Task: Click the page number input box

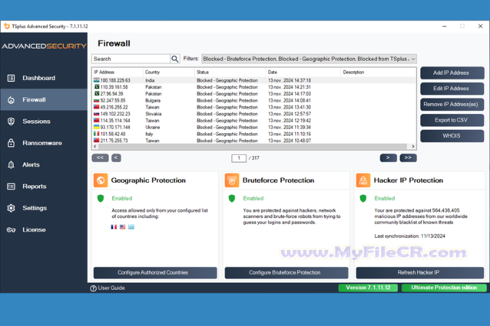Action: tap(239, 158)
